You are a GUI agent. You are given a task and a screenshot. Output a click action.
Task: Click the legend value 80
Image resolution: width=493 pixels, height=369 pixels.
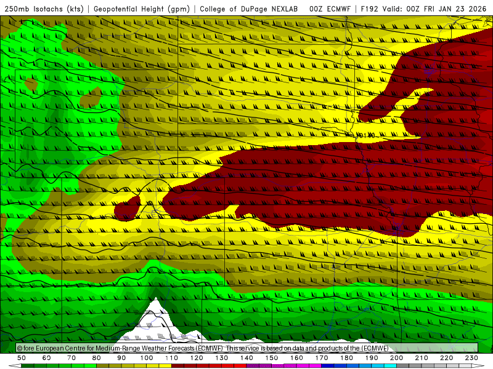pyautogui.click(x=97, y=358)
